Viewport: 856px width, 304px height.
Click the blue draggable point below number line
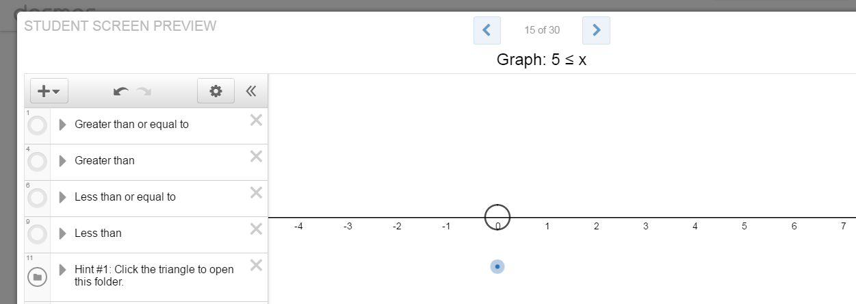[x=497, y=266]
